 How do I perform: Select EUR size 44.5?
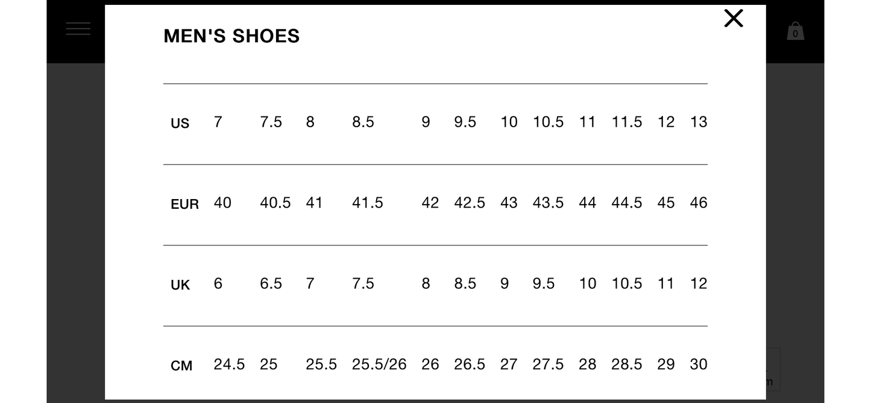tap(627, 203)
